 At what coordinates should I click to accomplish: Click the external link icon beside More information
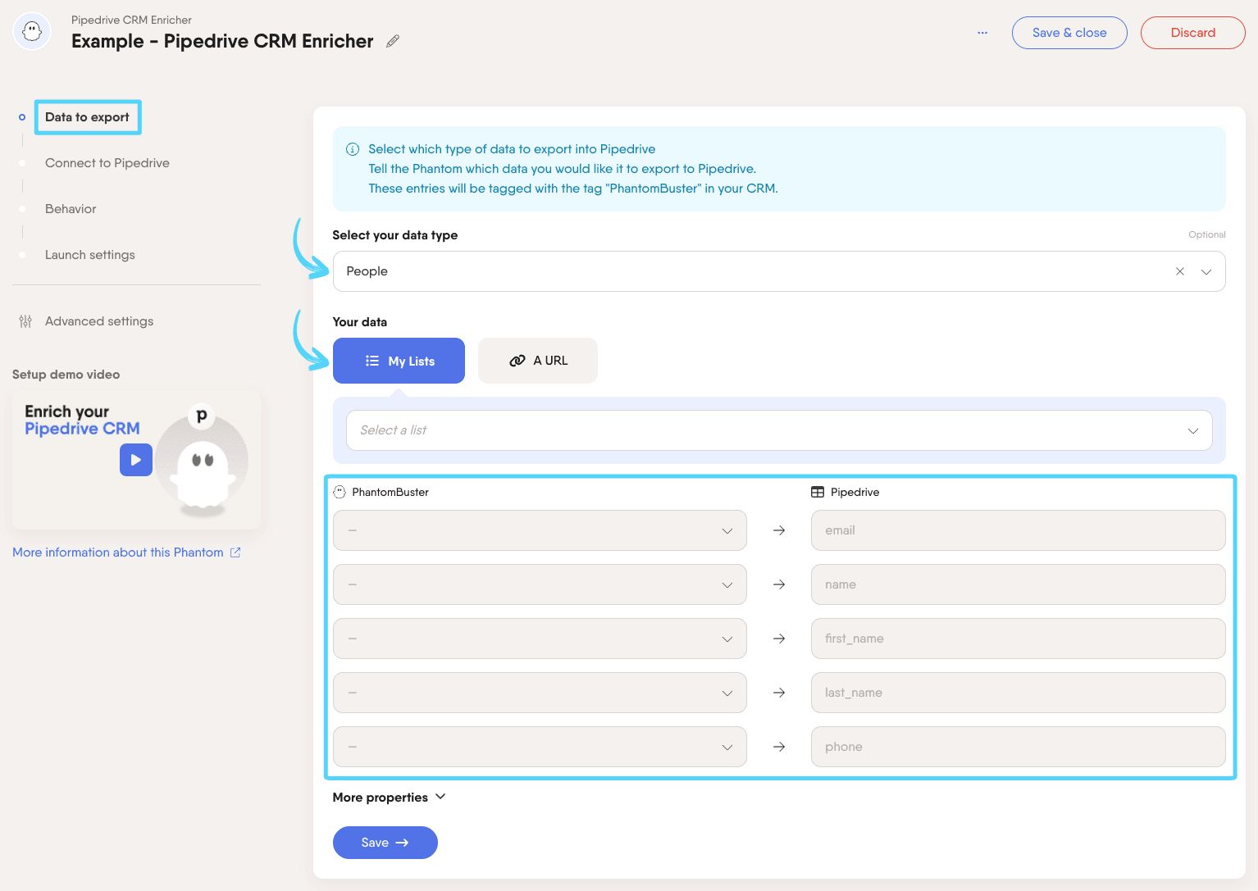235,552
